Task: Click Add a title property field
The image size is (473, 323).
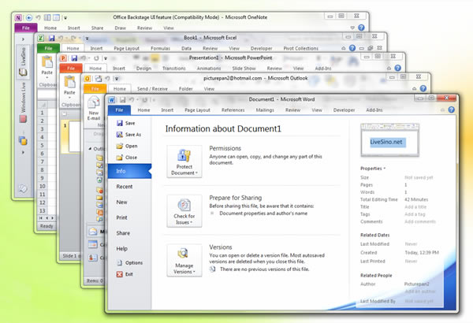Action: [417, 205]
